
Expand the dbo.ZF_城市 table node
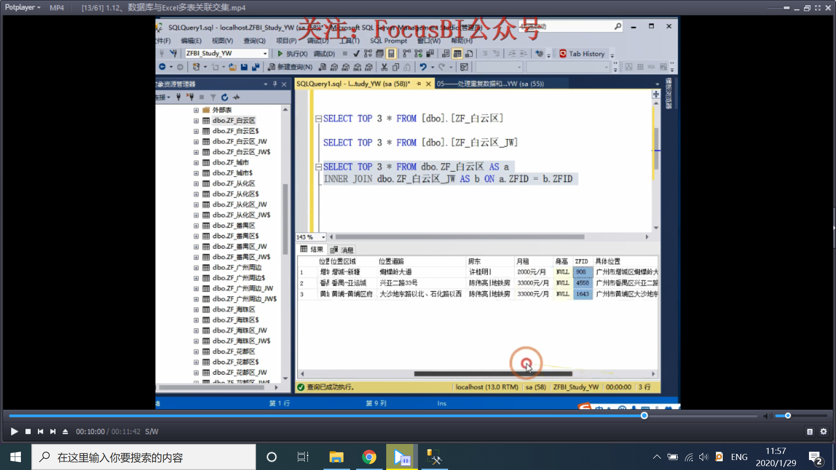tap(196, 162)
